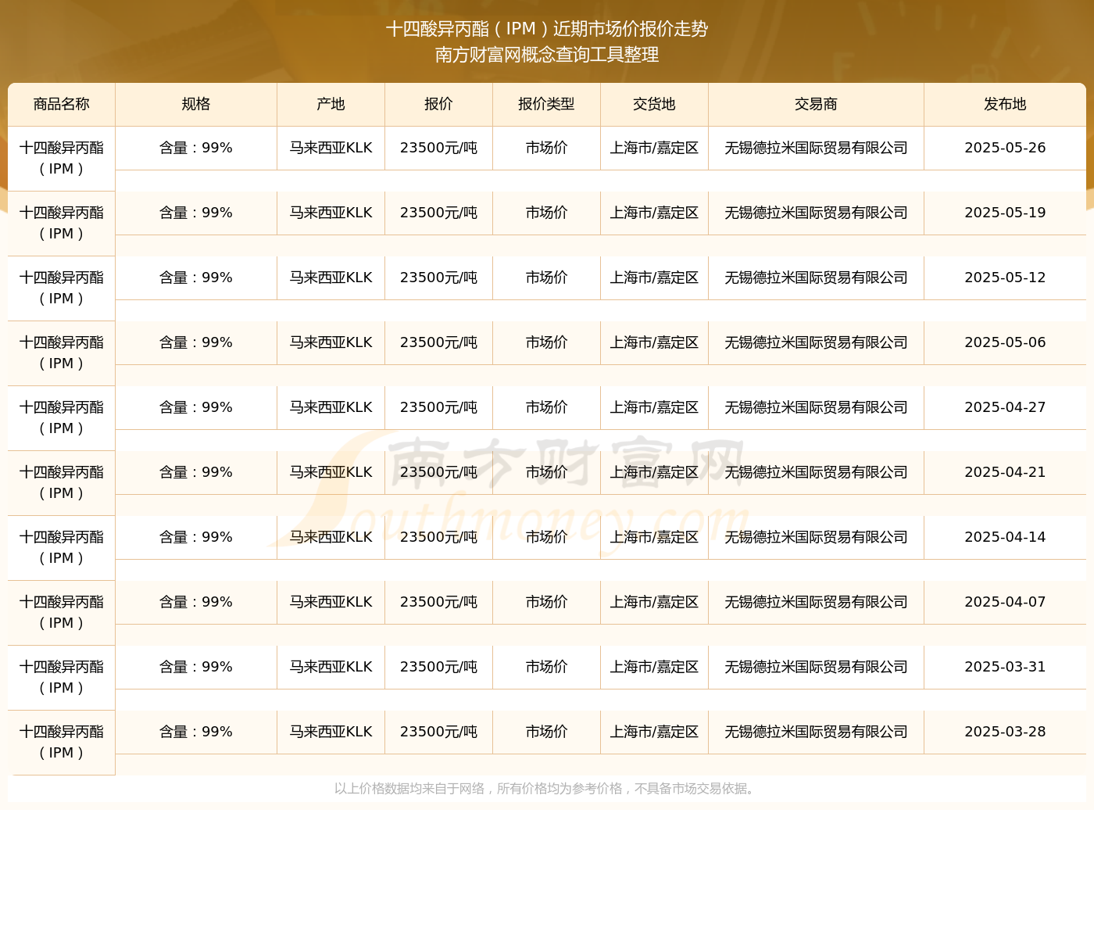
Task: Select the date 2025-05-06
Action: pos(1005,342)
